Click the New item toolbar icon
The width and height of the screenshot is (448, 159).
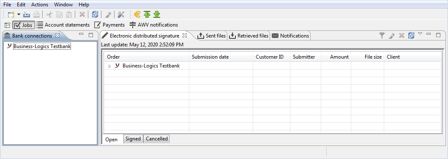click(11, 14)
